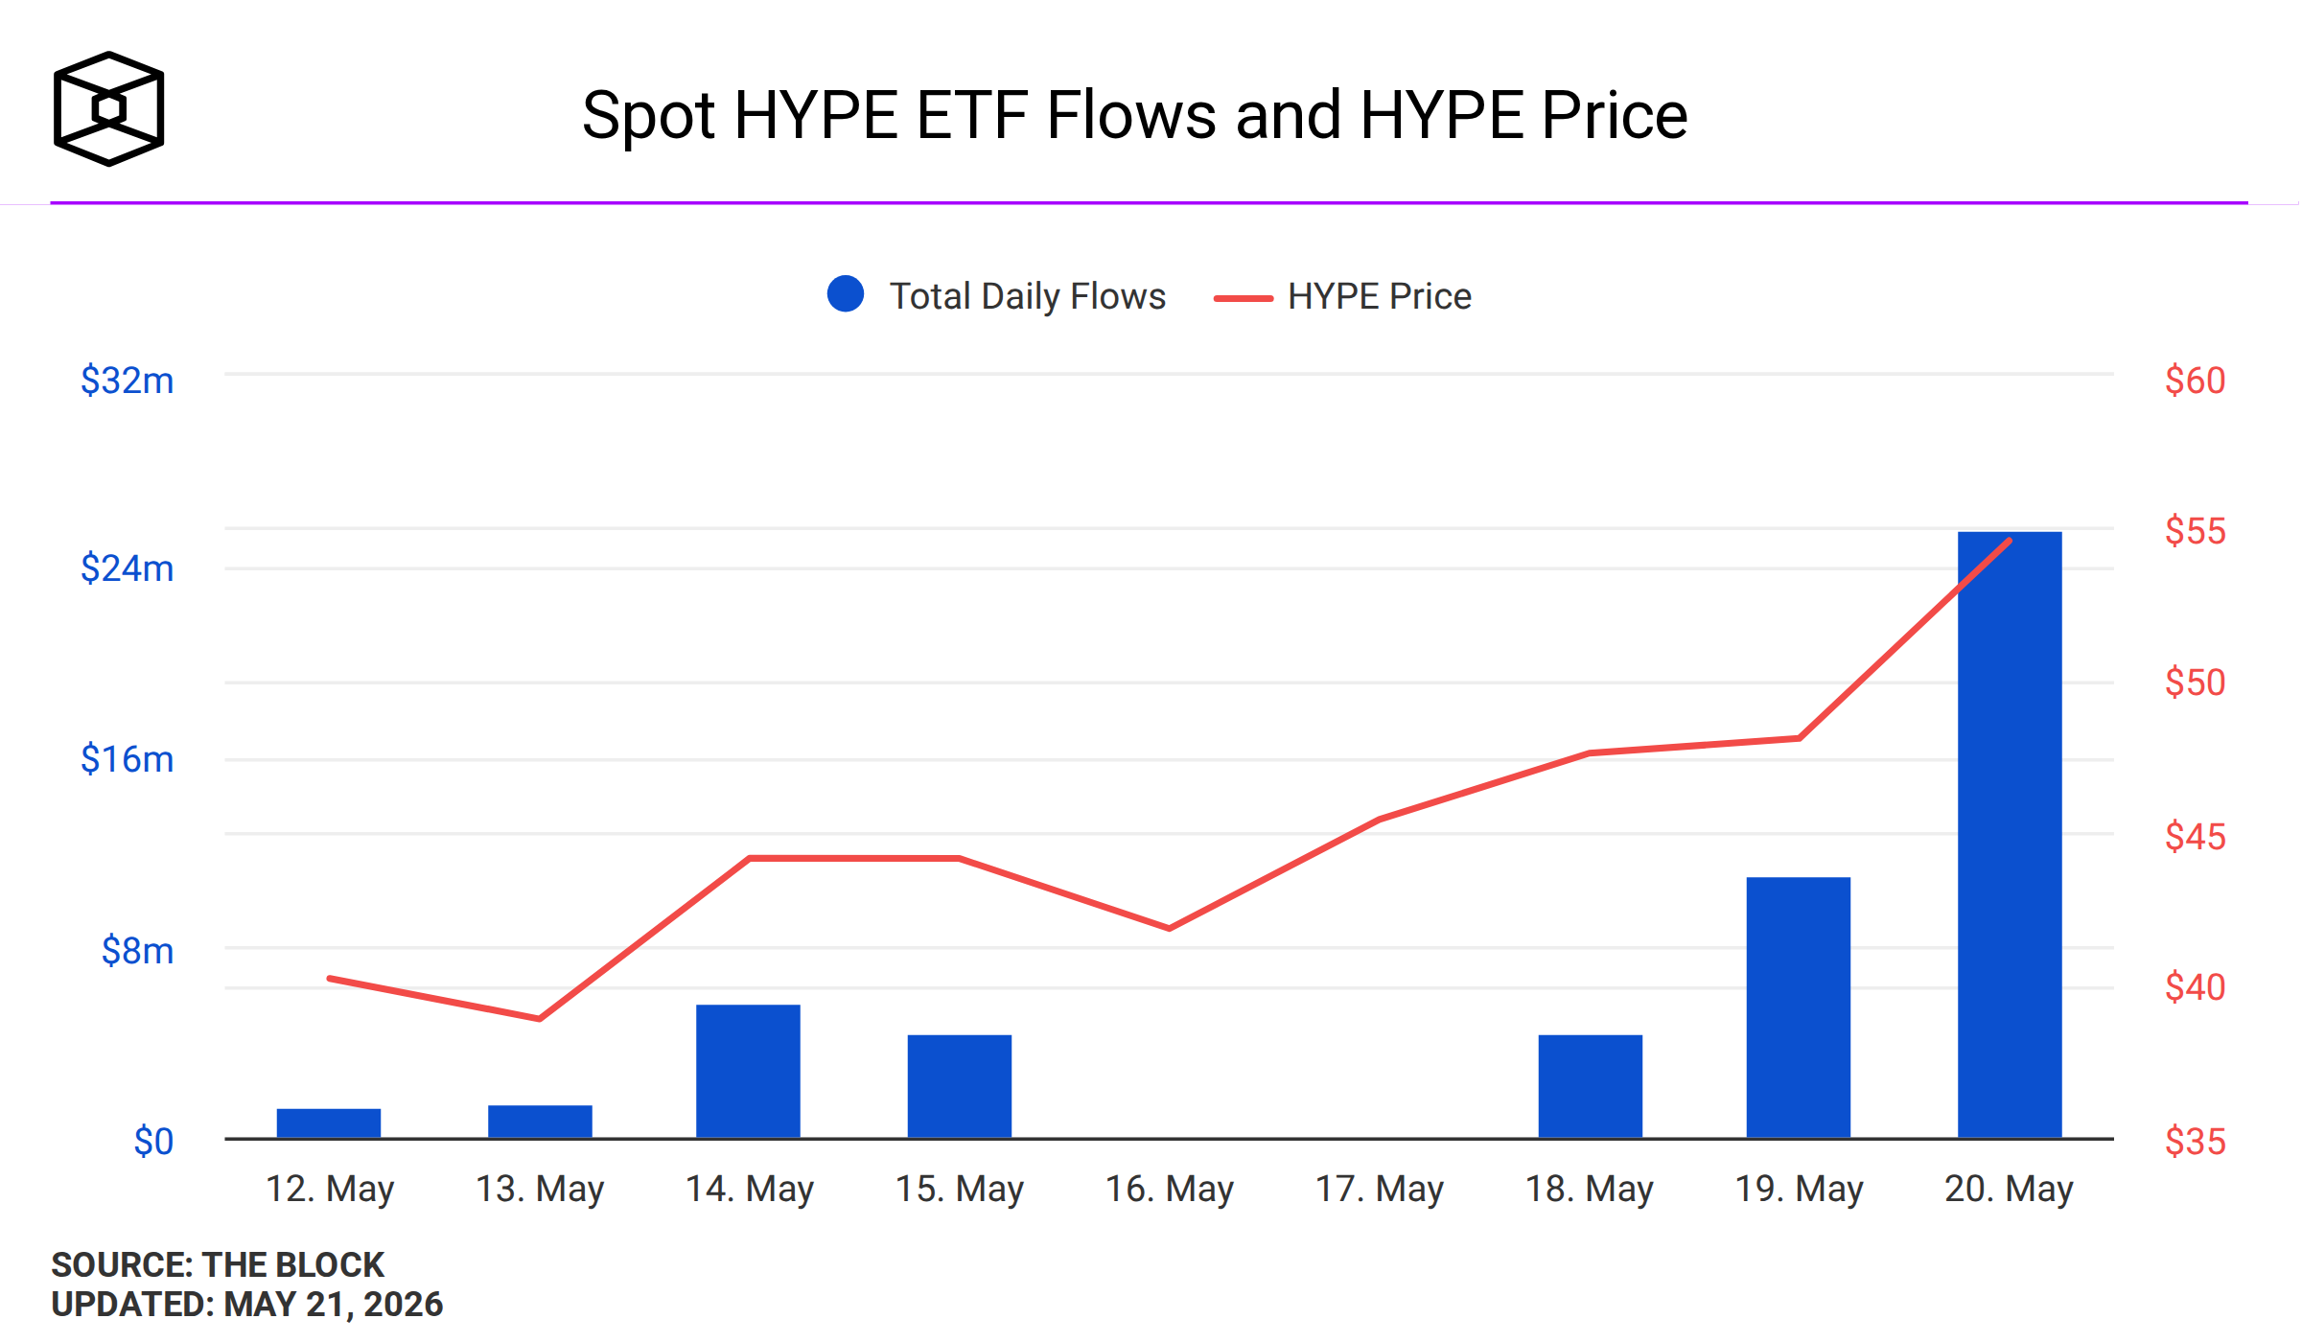The height and width of the screenshot is (1342, 2302).
Task: Click the blue legend circle marker
Action: coord(846,294)
